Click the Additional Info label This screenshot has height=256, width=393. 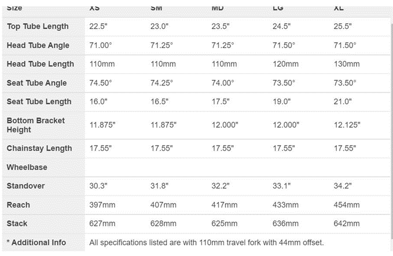click(36, 243)
